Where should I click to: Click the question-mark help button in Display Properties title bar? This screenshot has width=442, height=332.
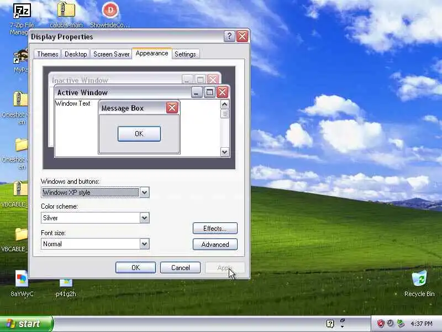click(229, 36)
